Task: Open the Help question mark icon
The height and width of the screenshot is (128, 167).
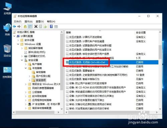Action: (51, 26)
